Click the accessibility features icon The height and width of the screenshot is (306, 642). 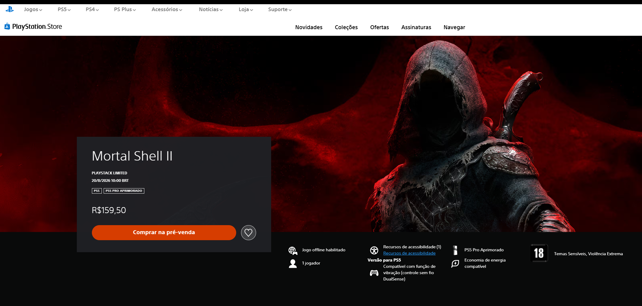point(374,250)
